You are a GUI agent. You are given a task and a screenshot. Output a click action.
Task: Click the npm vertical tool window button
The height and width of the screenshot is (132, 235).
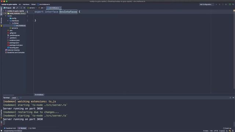pos(1,123)
